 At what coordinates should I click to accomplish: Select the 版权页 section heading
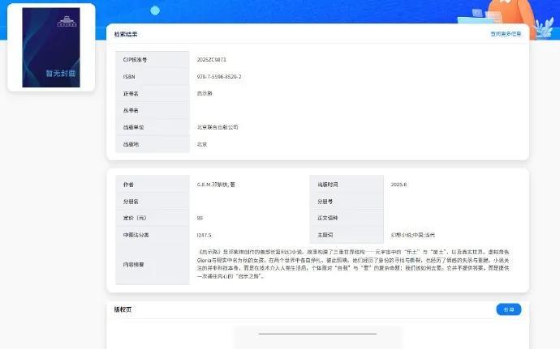pyautogui.click(x=123, y=309)
